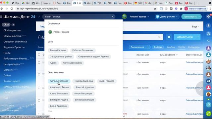212x119 pixels.
Task: Clear the search field with the X icon
Action: pos(113,17)
